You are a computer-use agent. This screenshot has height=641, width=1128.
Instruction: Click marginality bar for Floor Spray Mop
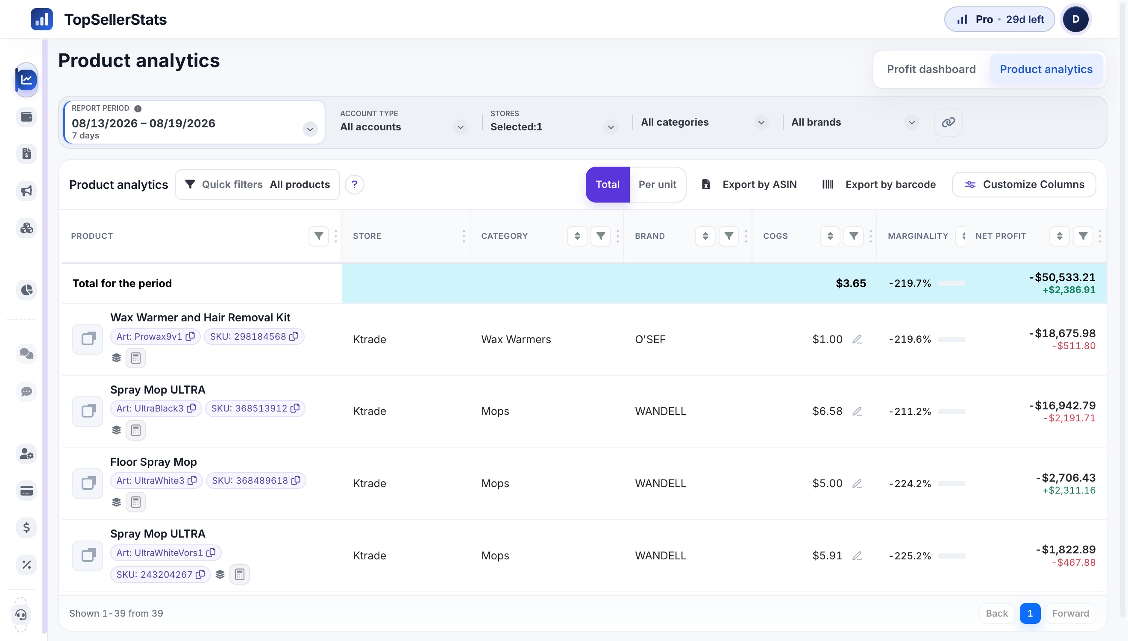pos(951,484)
